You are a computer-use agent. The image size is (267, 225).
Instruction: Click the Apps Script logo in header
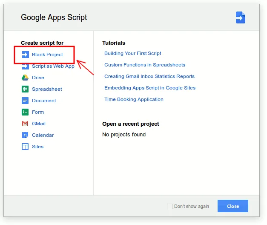241,17
